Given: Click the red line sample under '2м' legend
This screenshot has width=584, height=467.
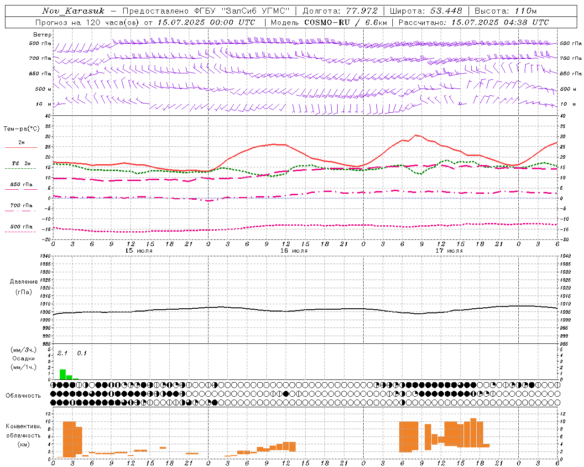Looking at the screenshot, I should tap(21, 148).
